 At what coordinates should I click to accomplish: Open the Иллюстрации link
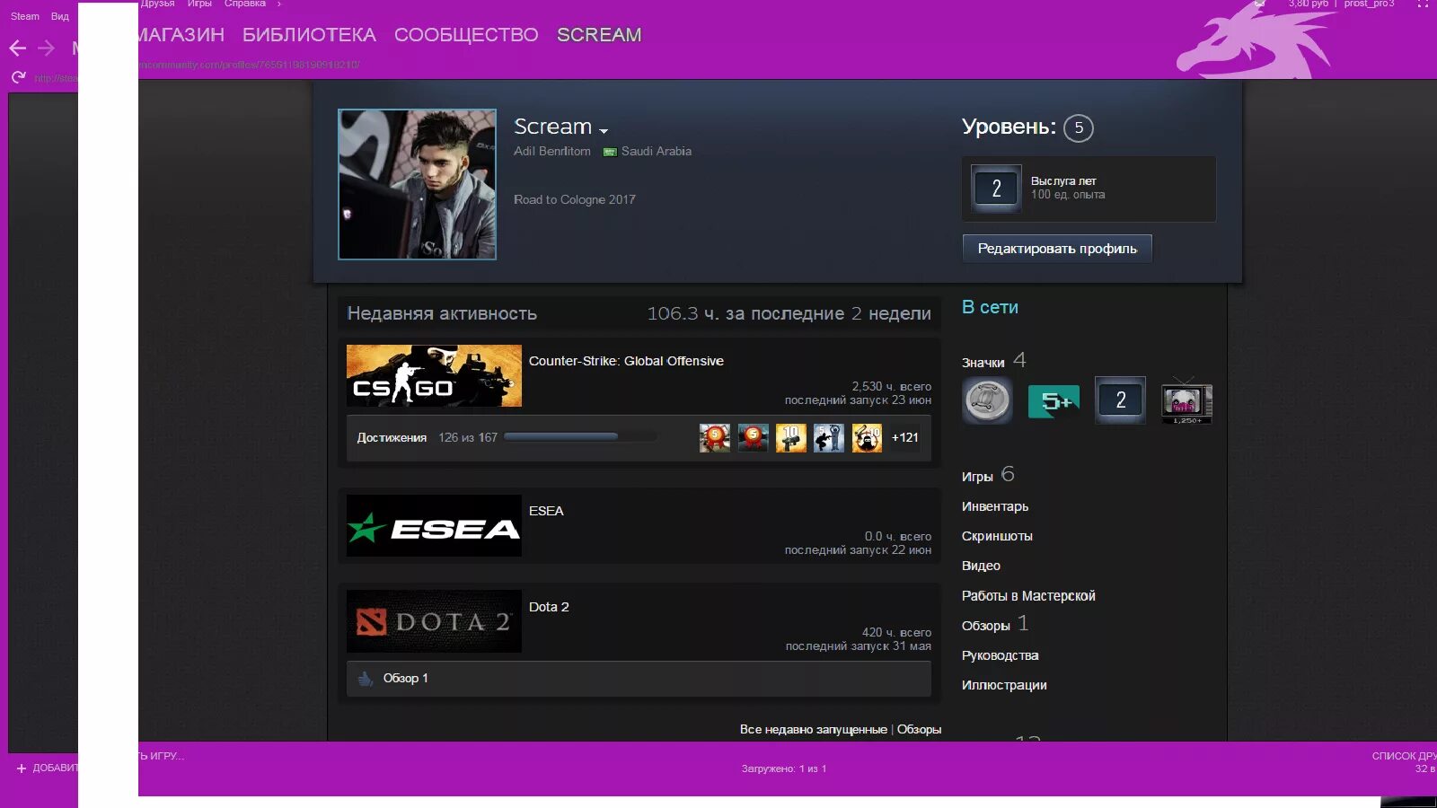pos(1004,685)
